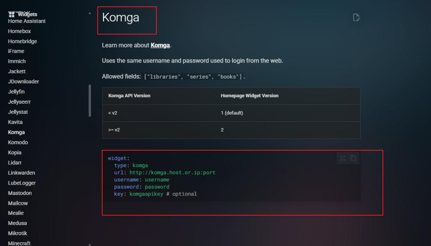431x246 pixels.
Task: Click the Widgets section heading
Action: point(28,14)
